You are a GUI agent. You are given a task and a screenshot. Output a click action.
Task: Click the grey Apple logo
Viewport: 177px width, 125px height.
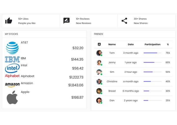point(12,97)
